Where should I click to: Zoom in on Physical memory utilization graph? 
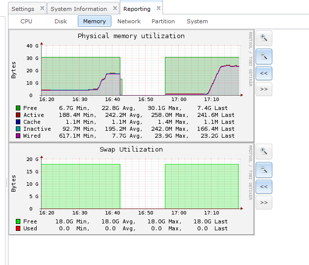[264, 38]
